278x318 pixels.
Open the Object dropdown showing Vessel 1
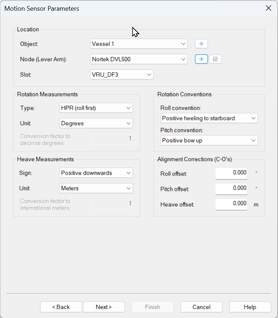[x=139, y=44]
